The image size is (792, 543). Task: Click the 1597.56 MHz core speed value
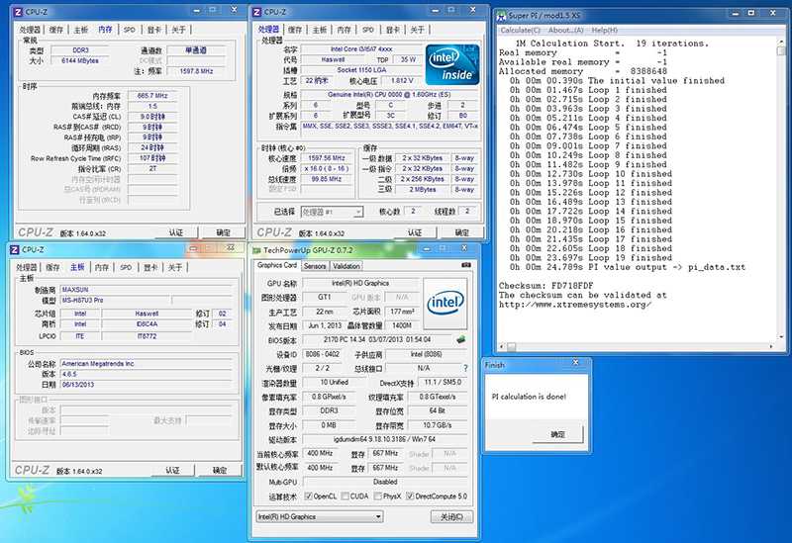click(x=327, y=158)
